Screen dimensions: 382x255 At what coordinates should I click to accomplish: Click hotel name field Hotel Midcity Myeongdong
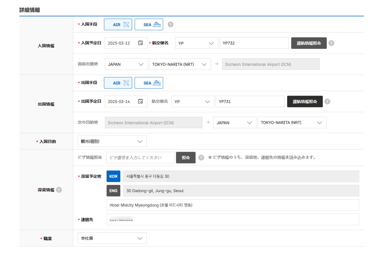232,205
